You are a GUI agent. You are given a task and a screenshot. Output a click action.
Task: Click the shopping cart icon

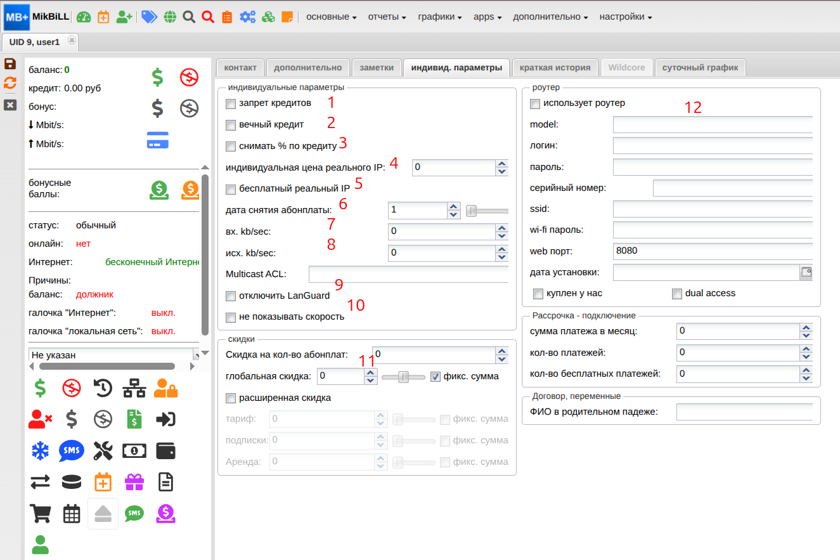pyautogui.click(x=41, y=513)
